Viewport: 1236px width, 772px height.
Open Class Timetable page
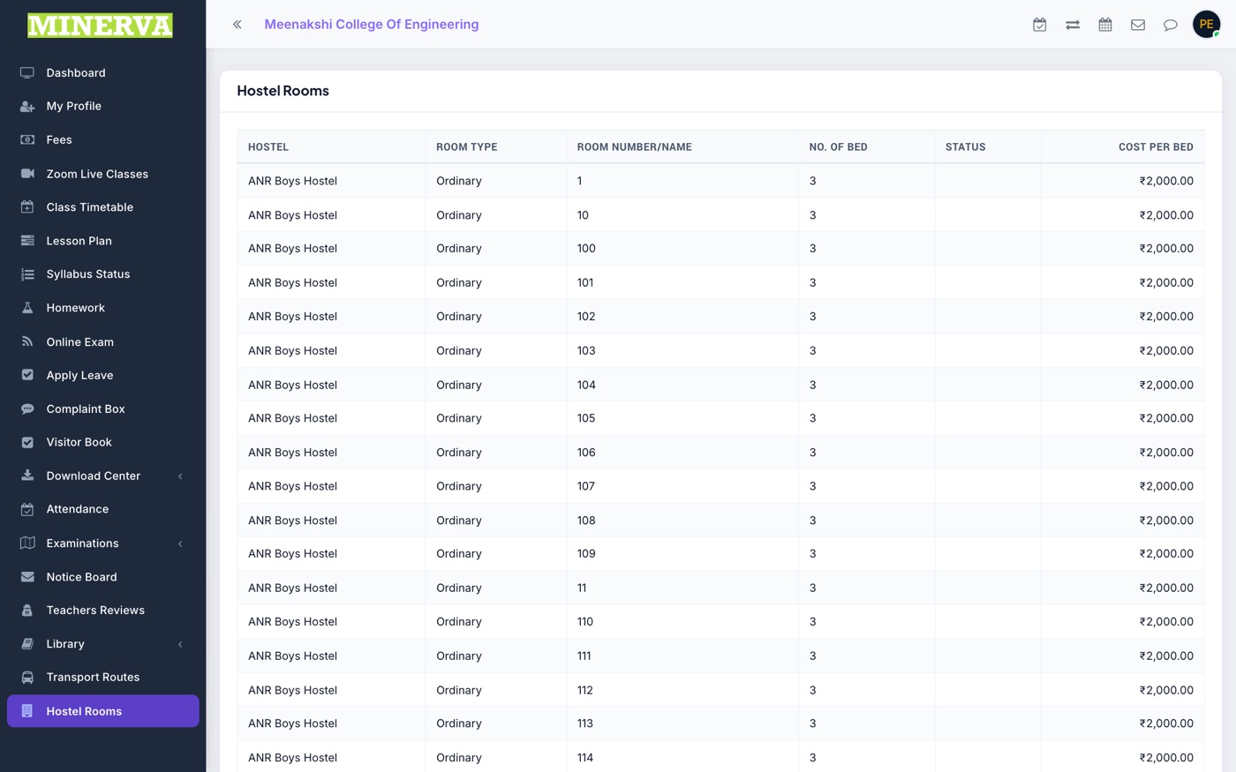[102, 207]
